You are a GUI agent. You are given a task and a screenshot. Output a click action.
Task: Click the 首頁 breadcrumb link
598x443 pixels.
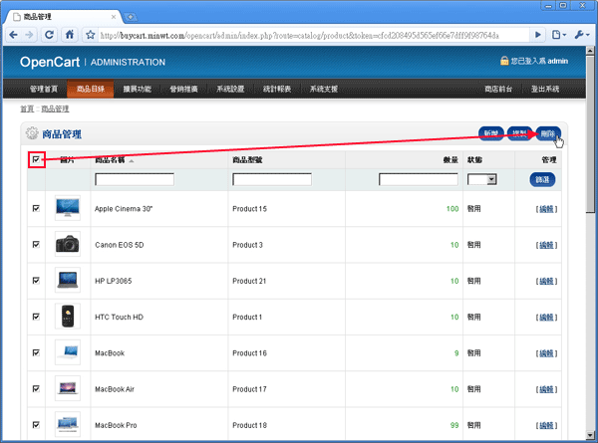pos(27,109)
